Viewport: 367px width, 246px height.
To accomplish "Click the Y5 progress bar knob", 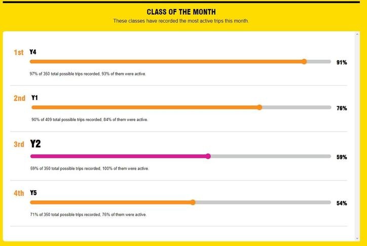I will pos(193,202).
